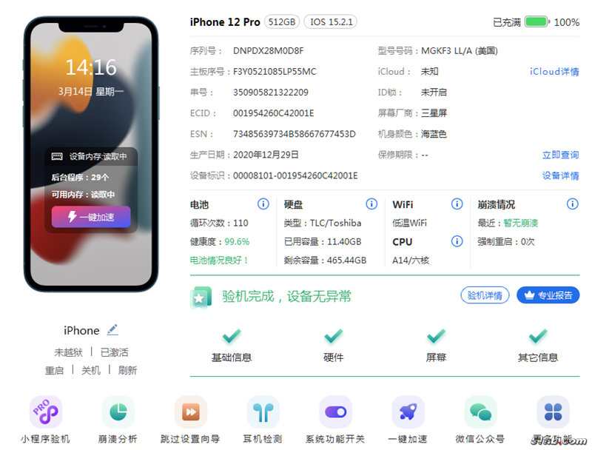Click 低温WiFi text

click(410, 223)
